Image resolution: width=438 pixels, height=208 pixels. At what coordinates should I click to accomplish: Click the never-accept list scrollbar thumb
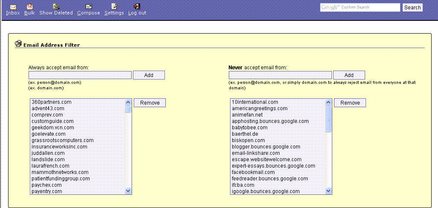point(328,119)
